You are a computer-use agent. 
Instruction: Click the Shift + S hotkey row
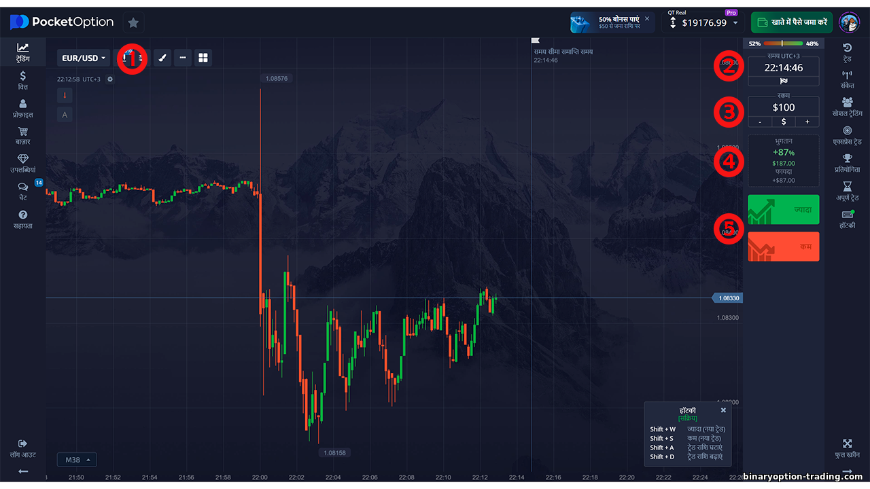[688, 438]
